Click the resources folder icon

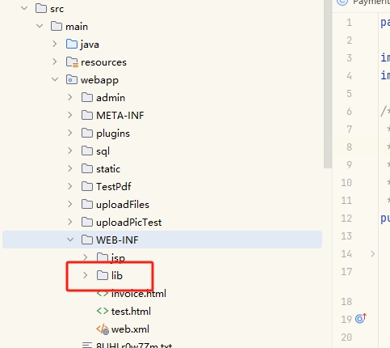72,62
